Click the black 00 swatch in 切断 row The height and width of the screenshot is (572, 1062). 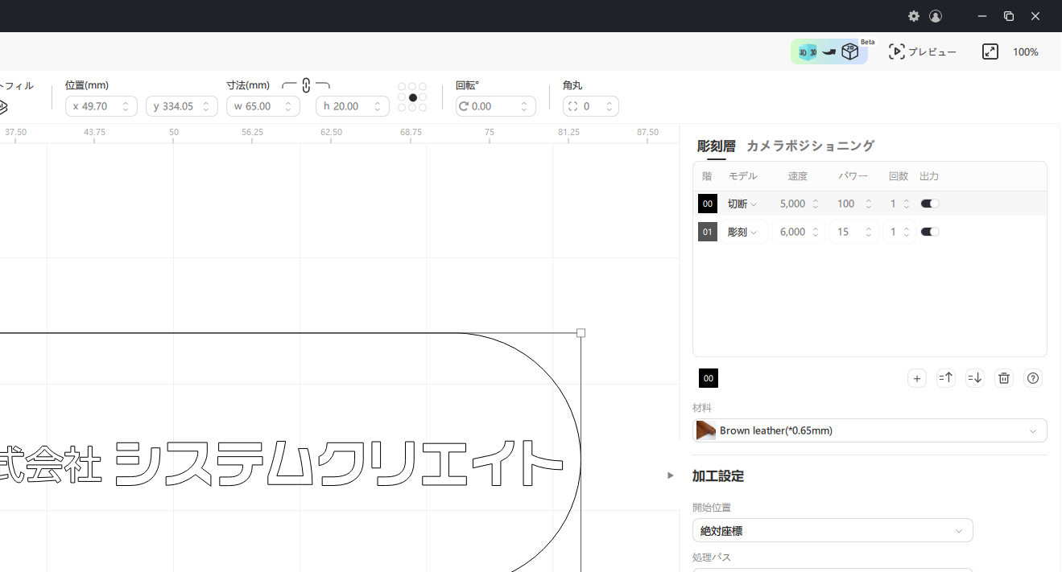tap(708, 204)
